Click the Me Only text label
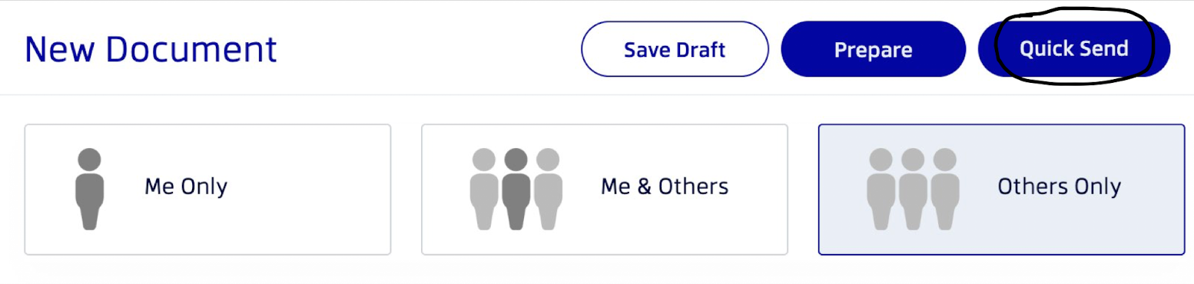Screen dimensions: 1194x284 click(x=186, y=187)
